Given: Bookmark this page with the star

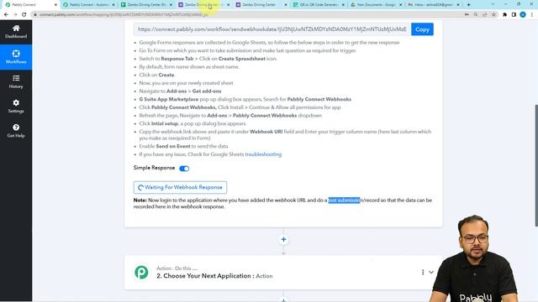Looking at the screenshot, I should pyautogui.click(x=493, y=15).
